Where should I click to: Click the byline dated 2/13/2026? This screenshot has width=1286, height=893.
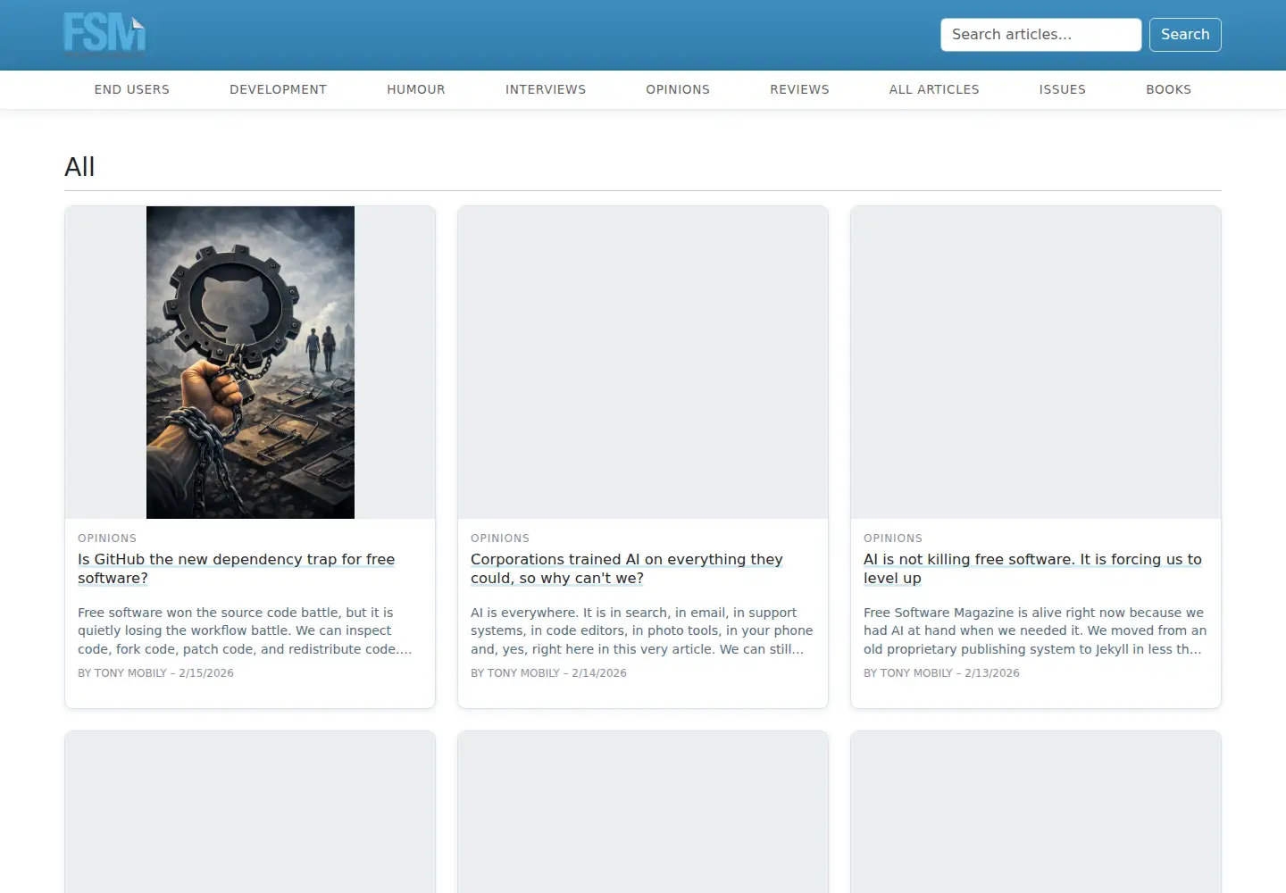pos(941,673)
